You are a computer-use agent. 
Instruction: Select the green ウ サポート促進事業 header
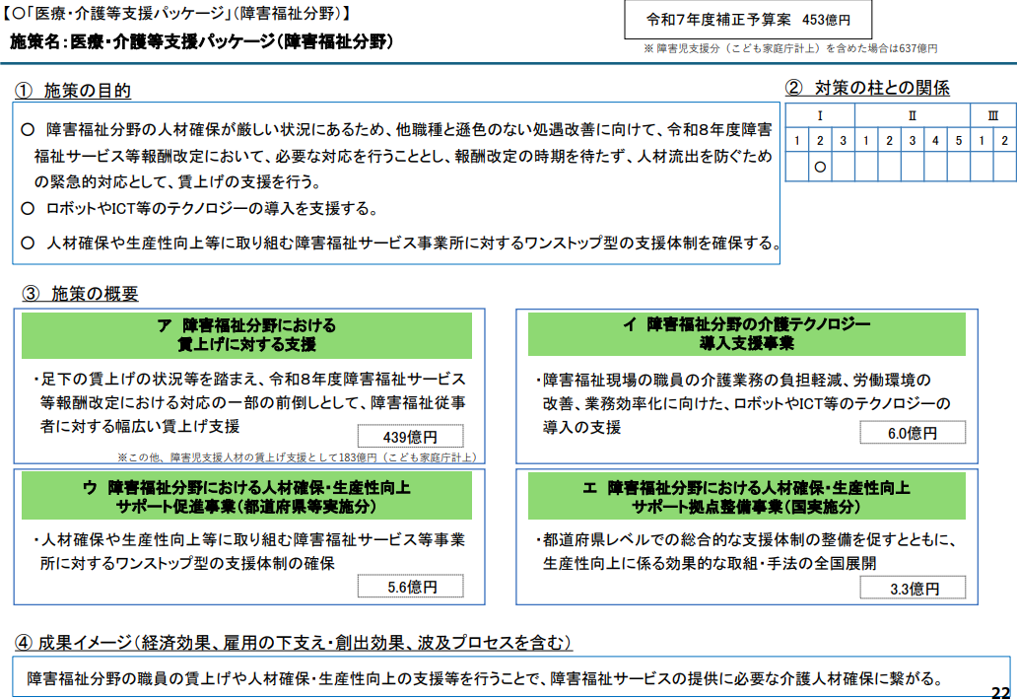(246, 497)
